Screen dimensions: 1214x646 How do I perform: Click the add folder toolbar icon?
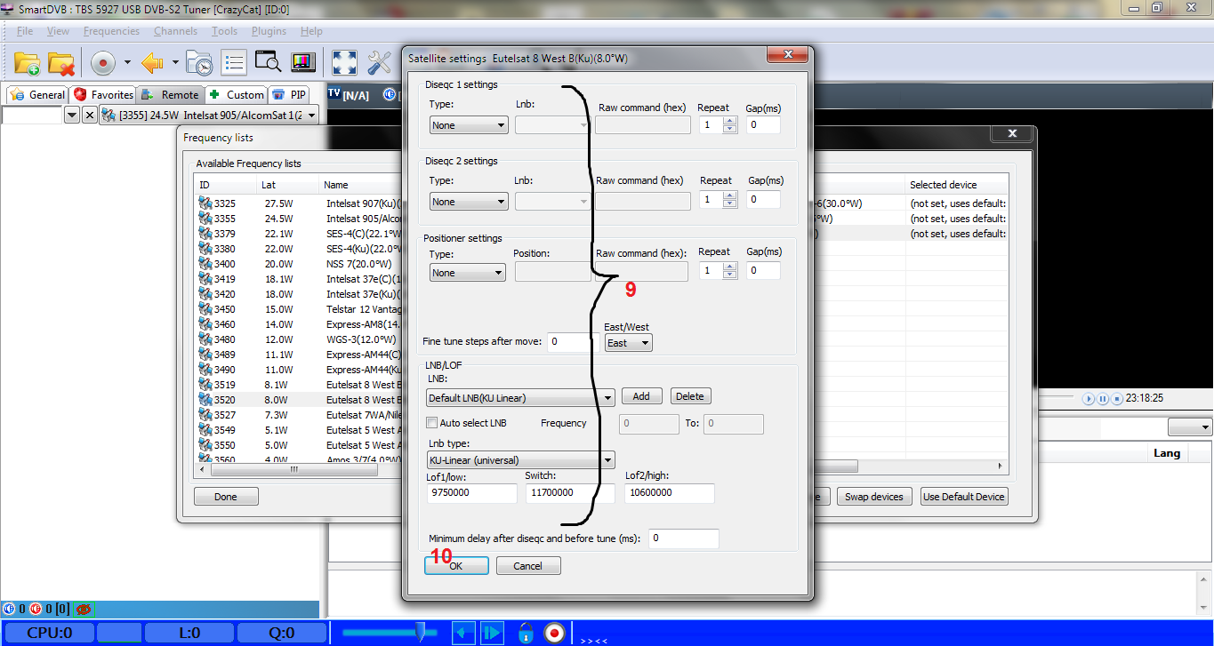click(27, 63)
